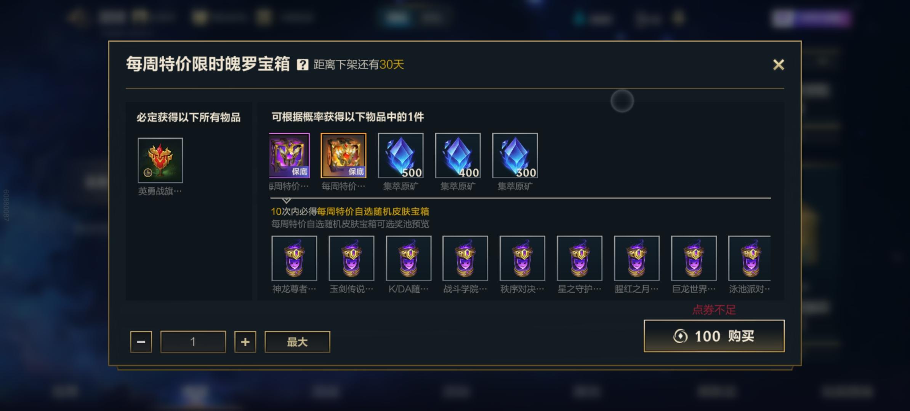View the 腥红之月 skin chest
910x411 pixels.
pyautogui.click(x=637, y=258)
